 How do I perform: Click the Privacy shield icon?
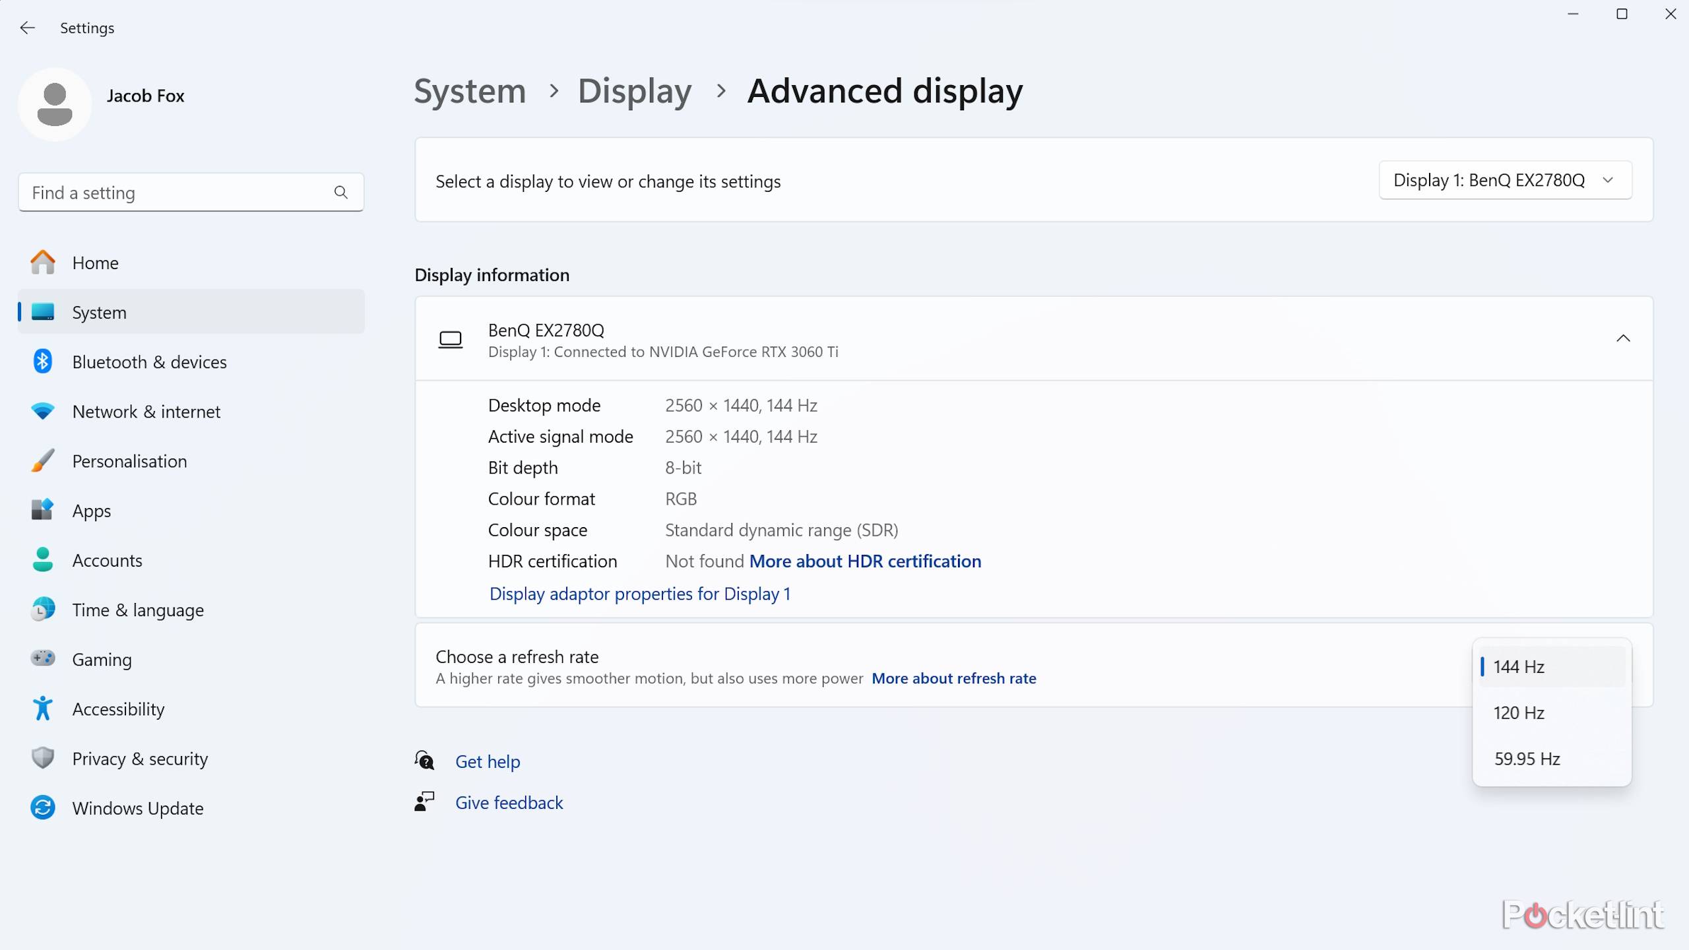tap(43, 758)
